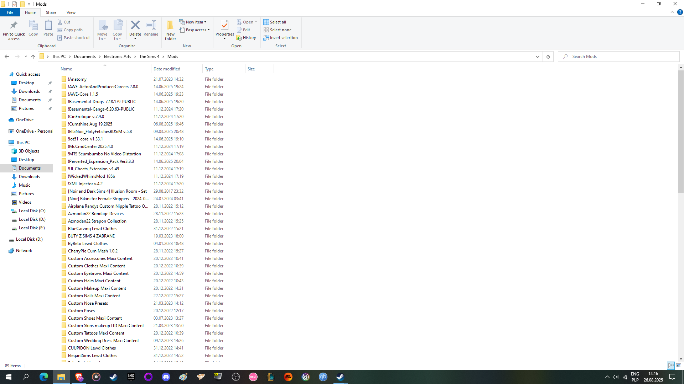This screenshot has width=684, height=384.
Task: Open Help via the blue question mark
Action: pos(680,12)
